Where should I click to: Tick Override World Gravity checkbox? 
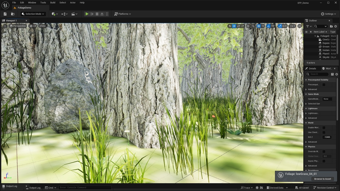(x=324, y=151)
